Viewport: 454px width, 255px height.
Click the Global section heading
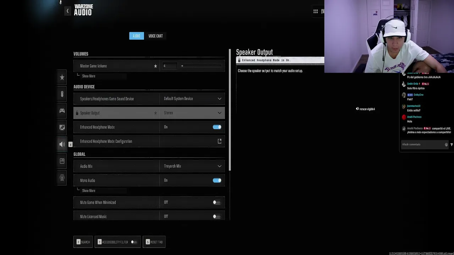coord(79,154)
